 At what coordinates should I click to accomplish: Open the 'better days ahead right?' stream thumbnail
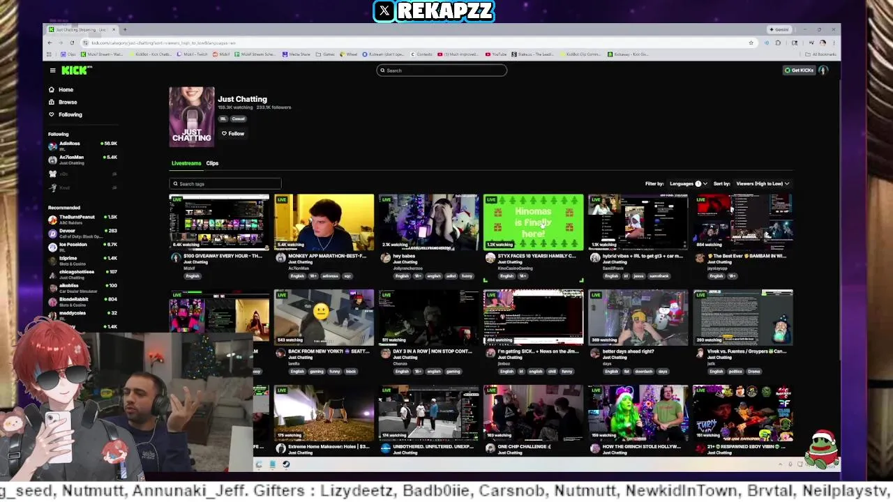[x=638, y=317]
